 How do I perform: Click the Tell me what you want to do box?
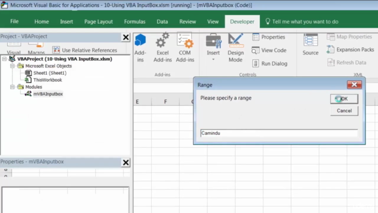pos(305,21)
